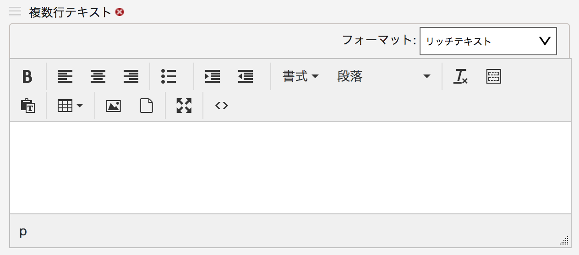Center align the text

tap(98, 76)
